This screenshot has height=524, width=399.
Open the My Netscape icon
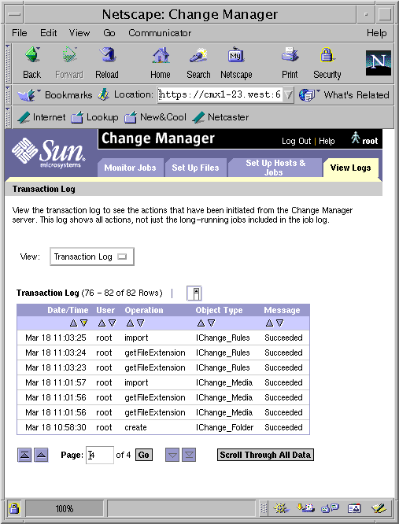click(x=236, y=56)
